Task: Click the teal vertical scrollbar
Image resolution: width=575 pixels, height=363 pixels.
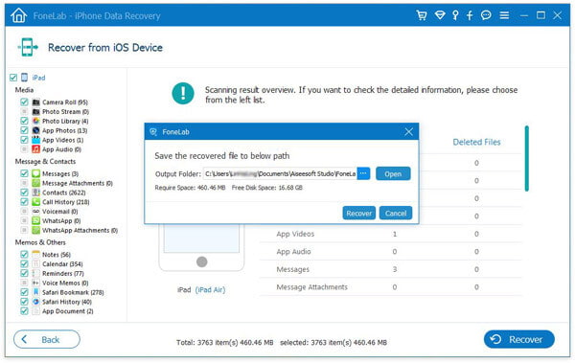Action: (526, 158)
